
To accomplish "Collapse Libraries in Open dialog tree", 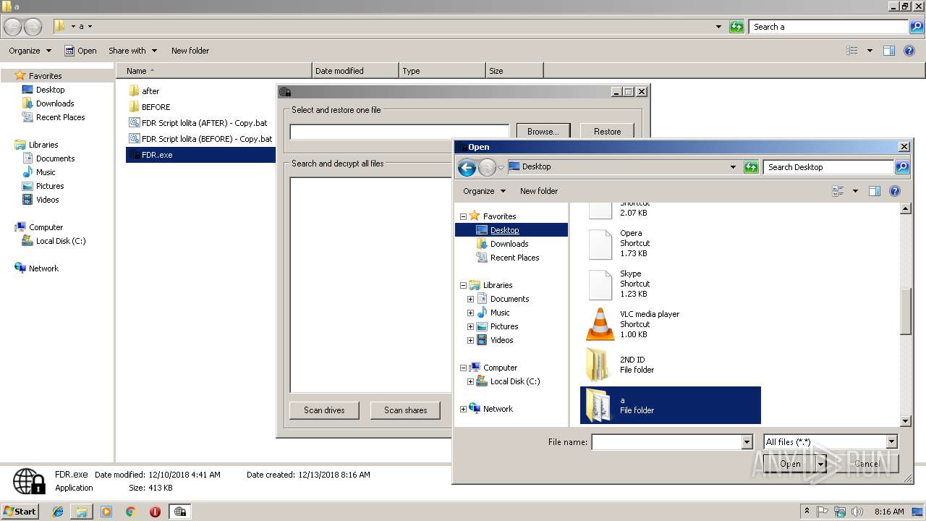I will [463, 285].
